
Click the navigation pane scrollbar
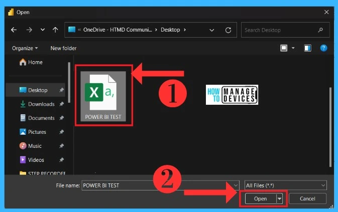(69, 83)
